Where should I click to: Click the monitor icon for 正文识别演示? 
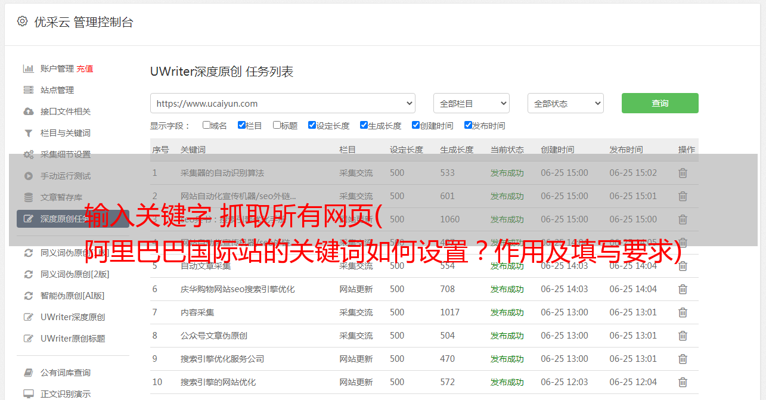(28, 394)
